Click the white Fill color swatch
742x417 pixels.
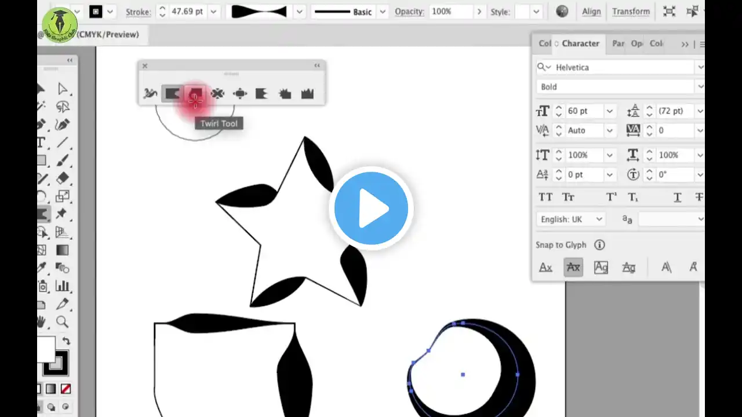pos(46,349)
